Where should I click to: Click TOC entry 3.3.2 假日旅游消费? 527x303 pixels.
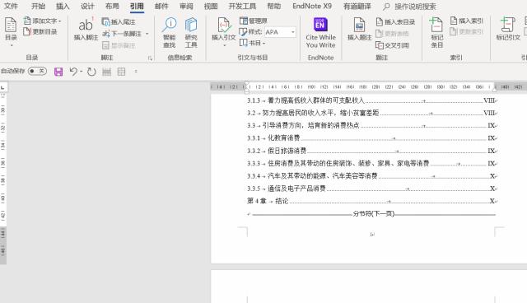pos(371,151)
